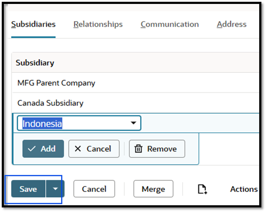The height and width of the screenshot is (212, 266).
Task: Open the Save button dropdown arrow
Action: (55, 189)
